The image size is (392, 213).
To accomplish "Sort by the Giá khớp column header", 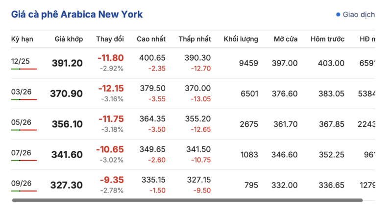I will [69, 39].
